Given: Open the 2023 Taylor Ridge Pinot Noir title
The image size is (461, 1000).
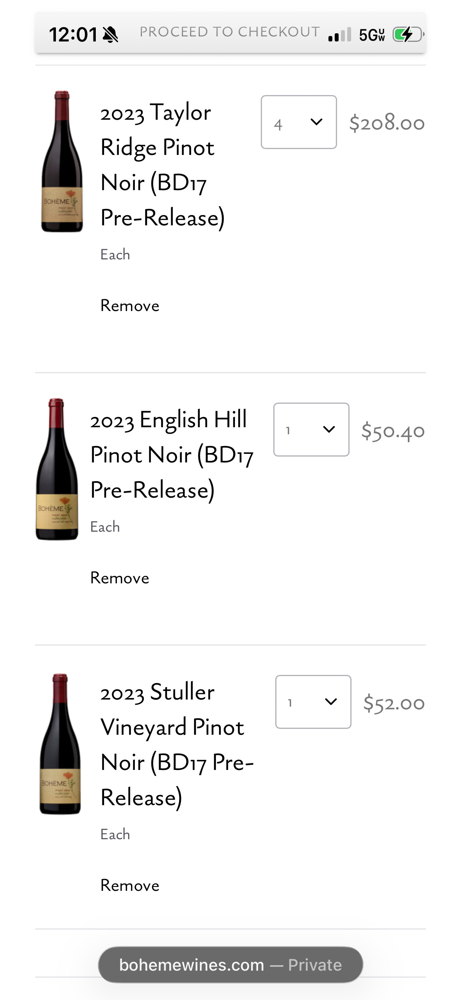Looking at the screenshot, I should click(162, 165).
